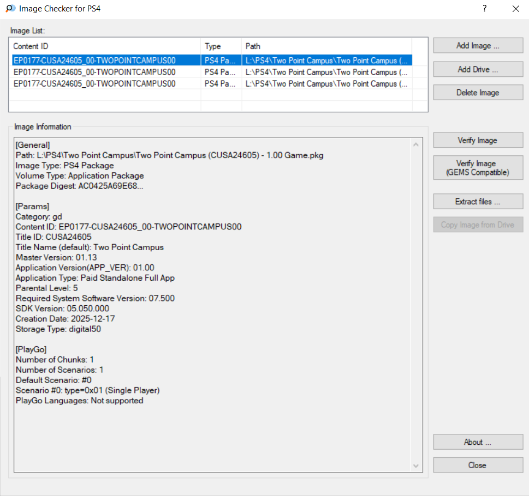The height and width of the screenshot is (496, 529).
Task: Click the Image Information scrollbar up arrow
Action: coord(417,145)
